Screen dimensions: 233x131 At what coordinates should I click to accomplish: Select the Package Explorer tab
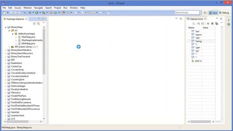15,19
